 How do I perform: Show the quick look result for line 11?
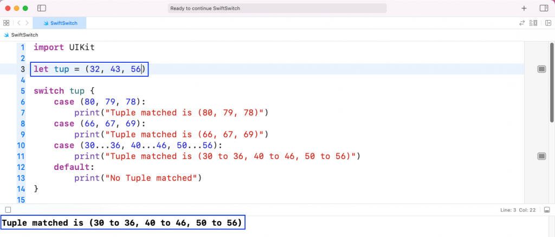click(x=541, y=156)
